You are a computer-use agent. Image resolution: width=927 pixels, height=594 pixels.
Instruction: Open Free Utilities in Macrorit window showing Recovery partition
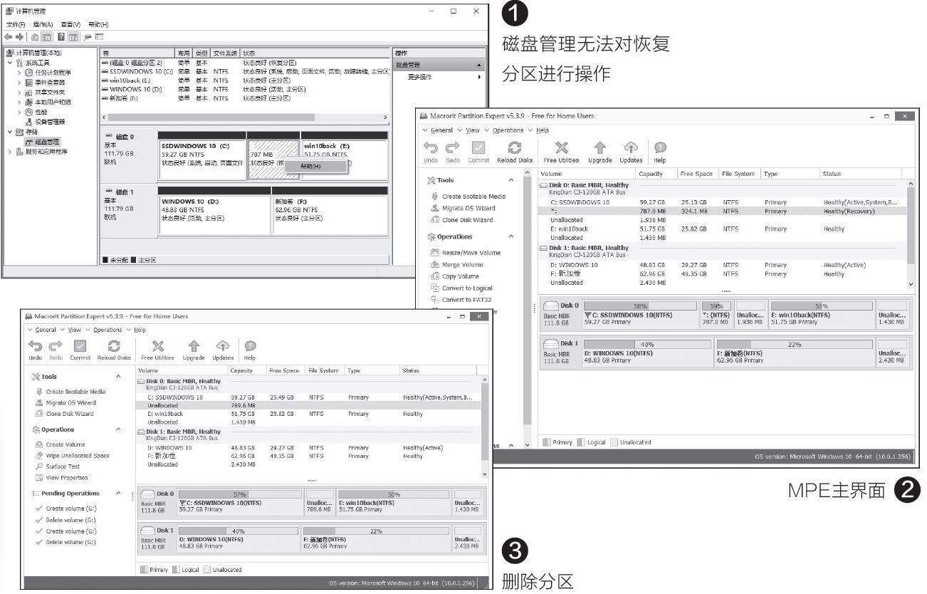pos(561,151)
